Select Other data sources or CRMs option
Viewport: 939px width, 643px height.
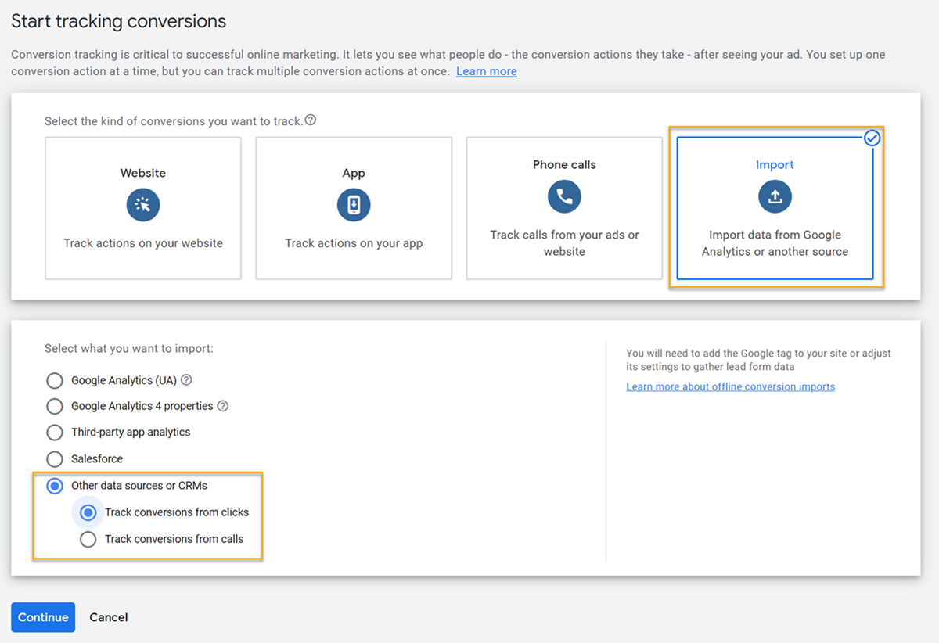(55, 487)
